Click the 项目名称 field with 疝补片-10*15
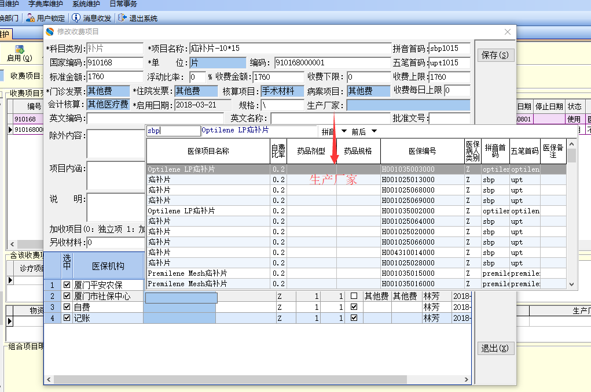 pos(290,49)
